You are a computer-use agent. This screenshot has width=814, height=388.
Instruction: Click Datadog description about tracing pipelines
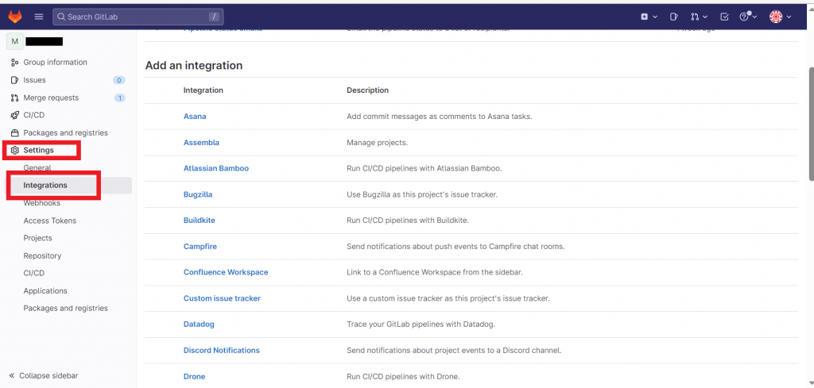point(421,325)
